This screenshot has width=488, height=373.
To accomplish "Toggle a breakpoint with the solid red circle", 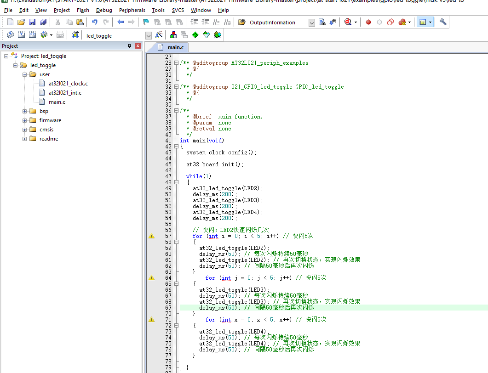I will tap(368, 22).
